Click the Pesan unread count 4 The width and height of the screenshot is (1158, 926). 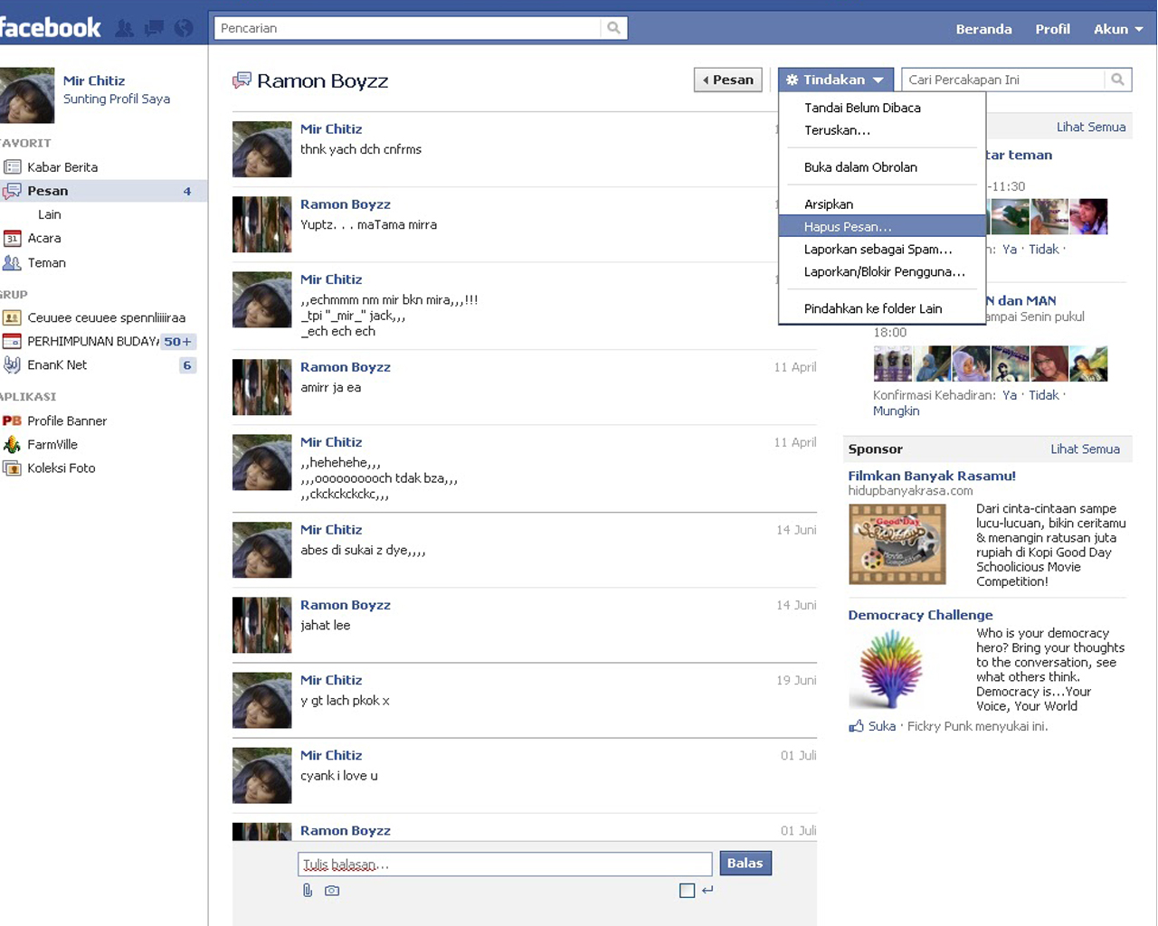click(187, 192)
